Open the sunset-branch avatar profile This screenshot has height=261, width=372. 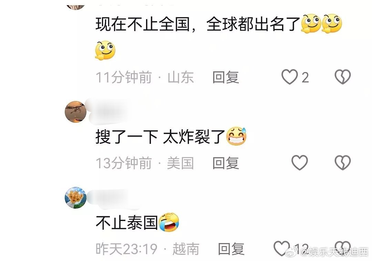tap(75, 112)
